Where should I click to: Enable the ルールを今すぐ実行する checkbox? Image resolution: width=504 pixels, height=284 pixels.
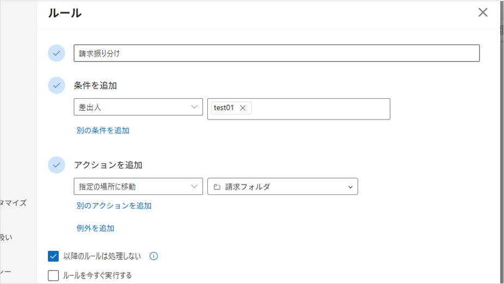(53, 275)
